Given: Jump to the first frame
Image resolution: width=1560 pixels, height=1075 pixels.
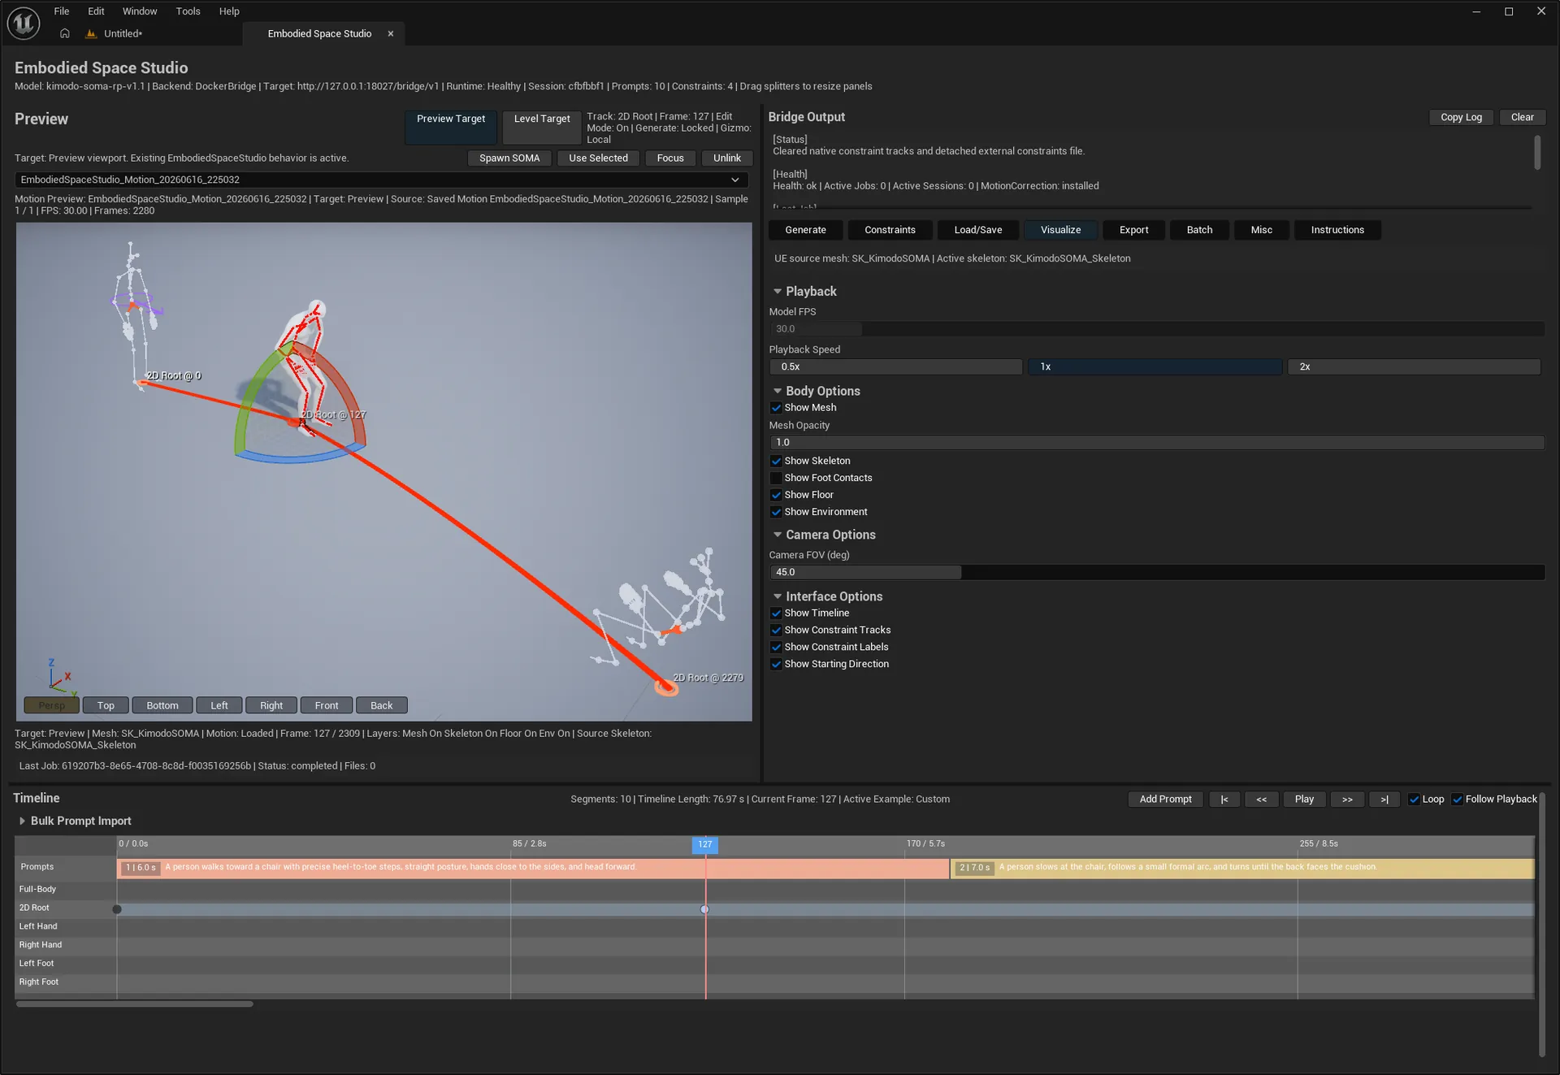Looking at the screenshot, I should tap(1224, 800).
